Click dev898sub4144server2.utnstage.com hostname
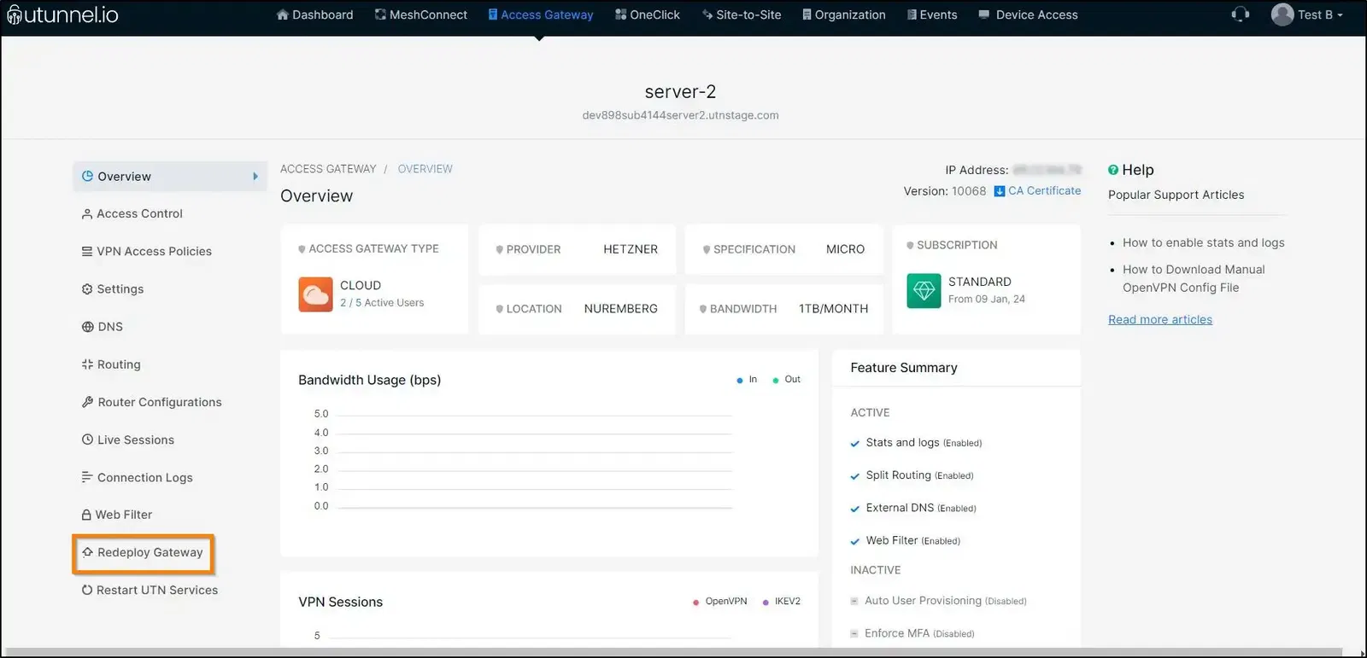Screen dimensions: 1367x658 (680, 115)
